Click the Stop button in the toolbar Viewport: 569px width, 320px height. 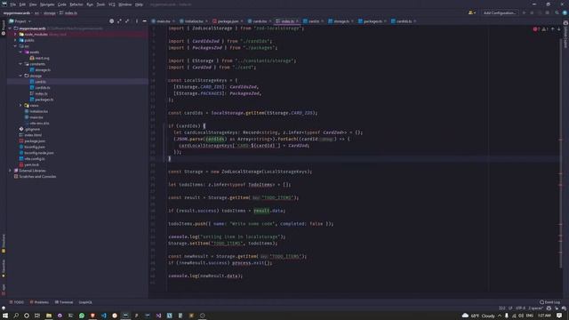pyautogui.click(x=548, y=12)
